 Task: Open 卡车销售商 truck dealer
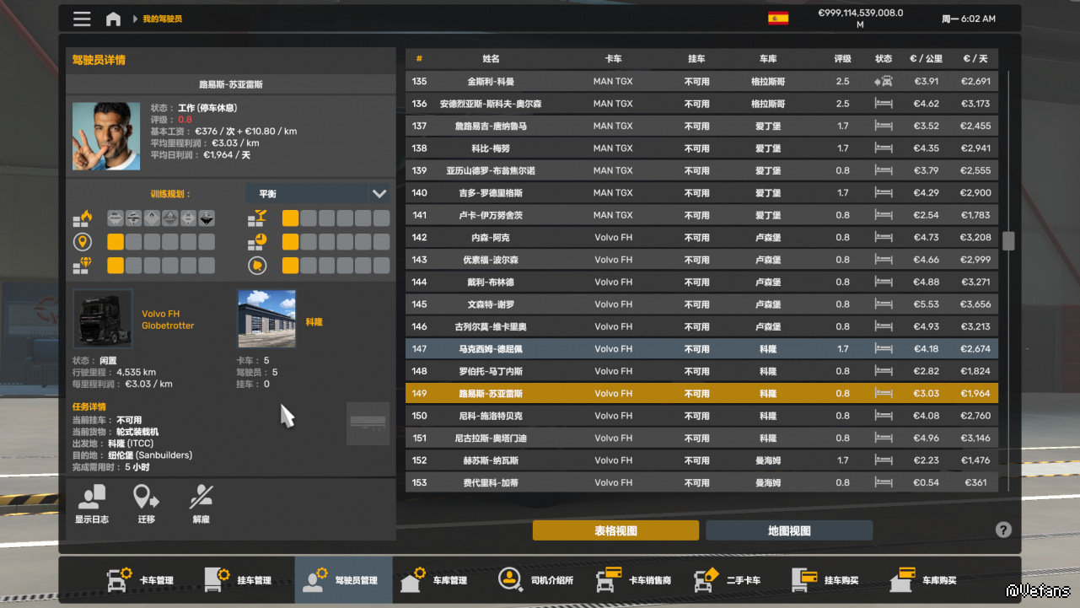click(x=634, y=579)
